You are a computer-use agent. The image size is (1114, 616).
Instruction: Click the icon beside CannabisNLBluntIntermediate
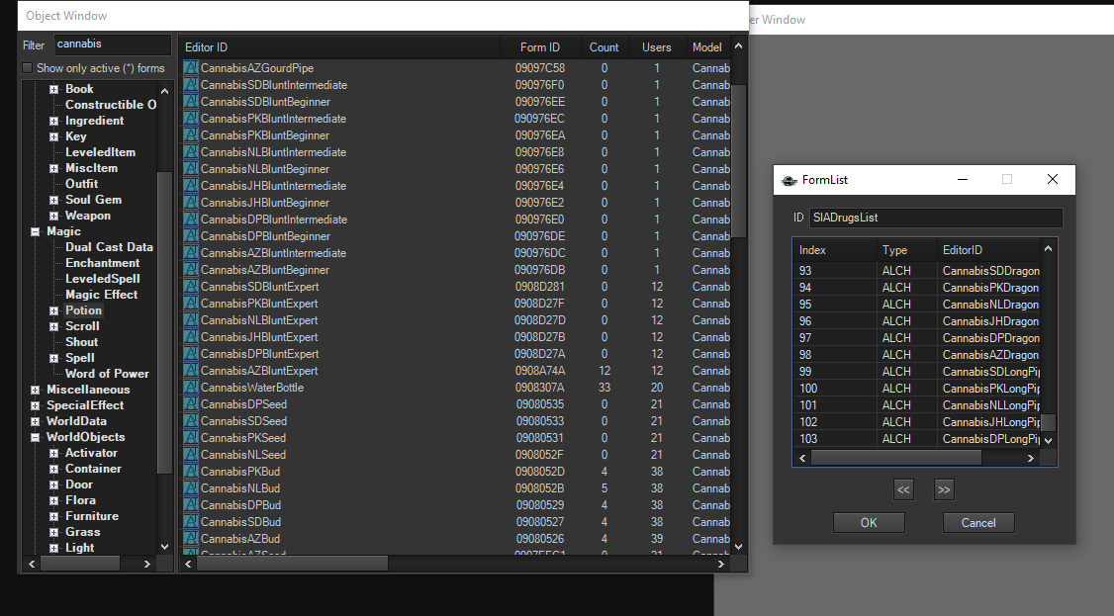(x=190, y=152)
